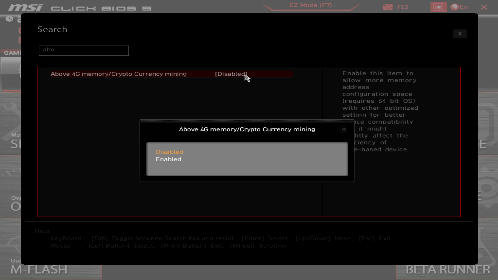Select the Above 4G memory search result row

pos(119,74)
